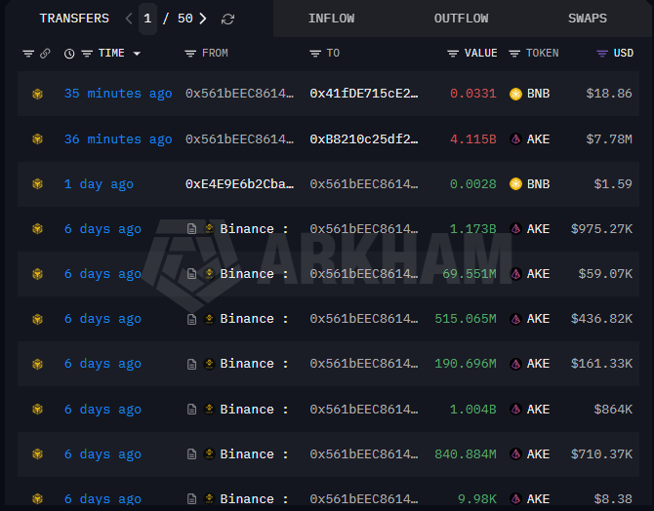Open Binance sender in 840.884M row

point(254,453)
